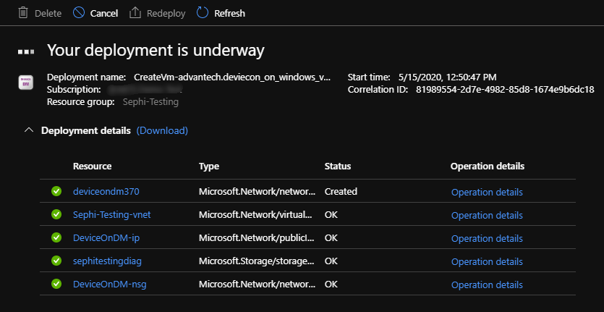Download the deployment details
This screenshot has width=604, height=312.
coord(162,131)
